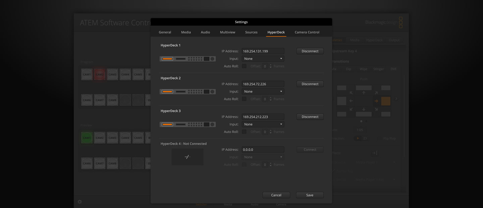Click the HyperDeck 4 IP address field
The width and height of the screenshot is (483, 208).
263,149
